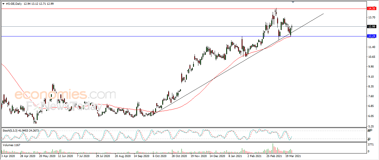Click the 12 Jun 2020 date label
This screenshot has width=379, height=160.
(65, 156)
